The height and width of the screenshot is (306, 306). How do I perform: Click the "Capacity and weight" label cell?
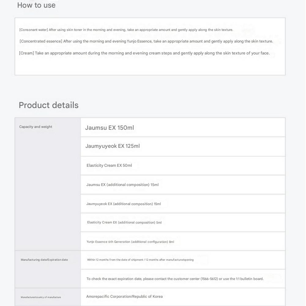36,127
